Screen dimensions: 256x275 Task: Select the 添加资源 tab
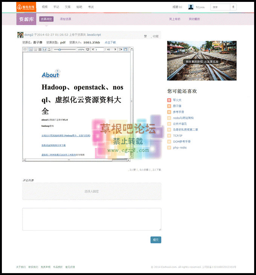pyautogui.click(x=66, y=19)
